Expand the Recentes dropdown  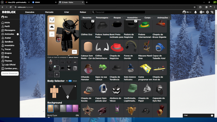[88, 18]
